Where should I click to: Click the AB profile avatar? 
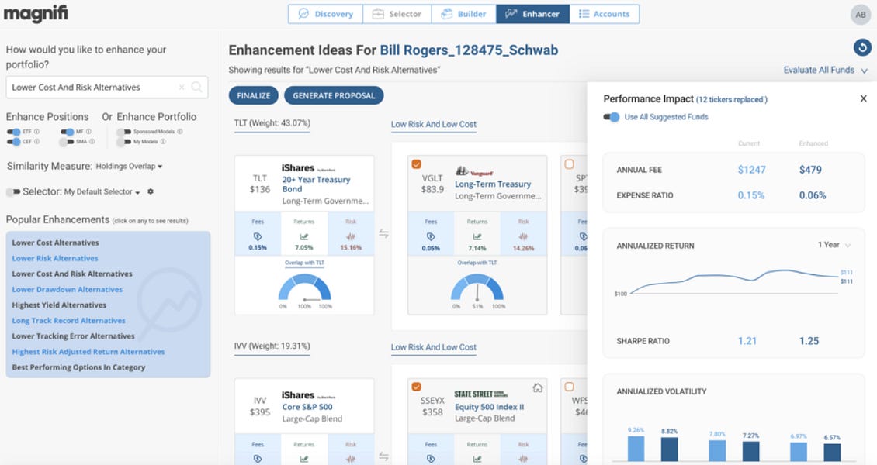point(860,14)
